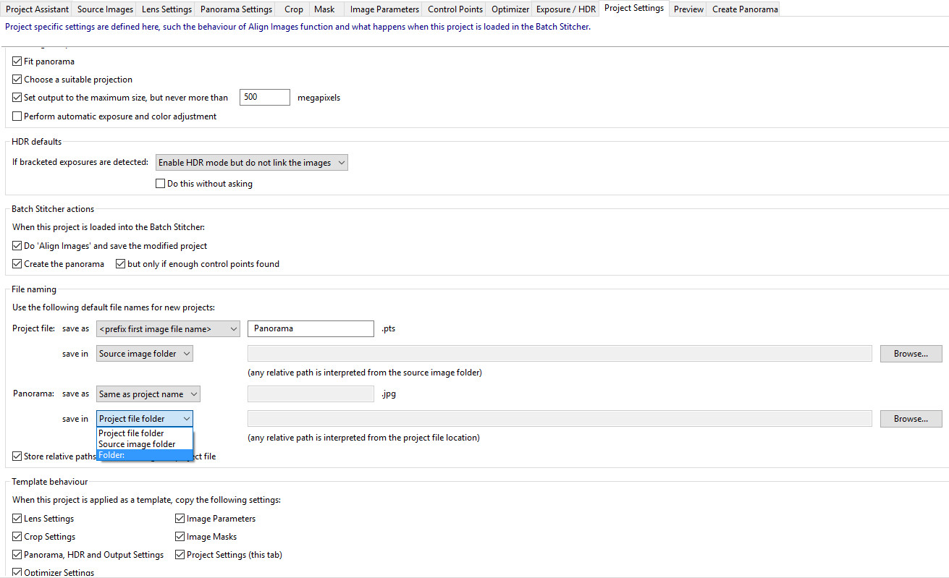
Task: Go to the Create Panorama tab
Action: tap(745, 9)
